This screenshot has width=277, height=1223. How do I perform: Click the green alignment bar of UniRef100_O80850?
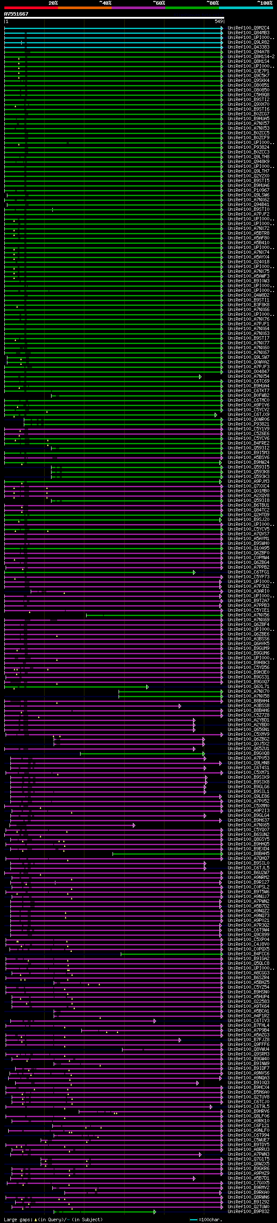point(114,90)
